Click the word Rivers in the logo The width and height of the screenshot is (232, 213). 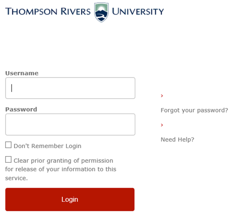[x=76, y=12]
